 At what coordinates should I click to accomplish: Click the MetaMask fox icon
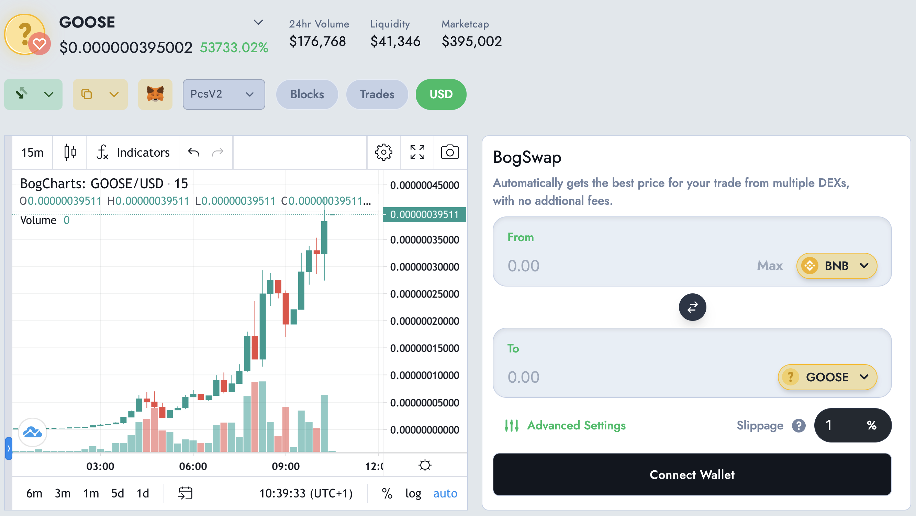click(x=155, y=94)
